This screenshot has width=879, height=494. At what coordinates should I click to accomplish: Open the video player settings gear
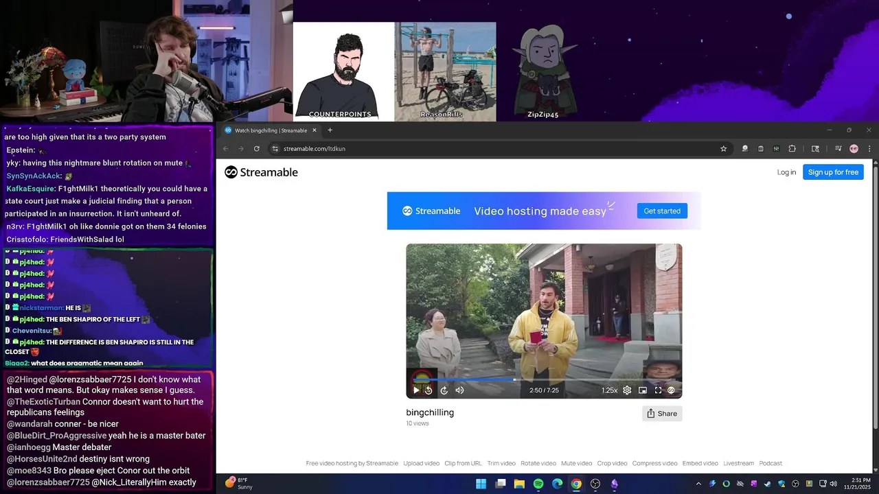coord(627,390)
